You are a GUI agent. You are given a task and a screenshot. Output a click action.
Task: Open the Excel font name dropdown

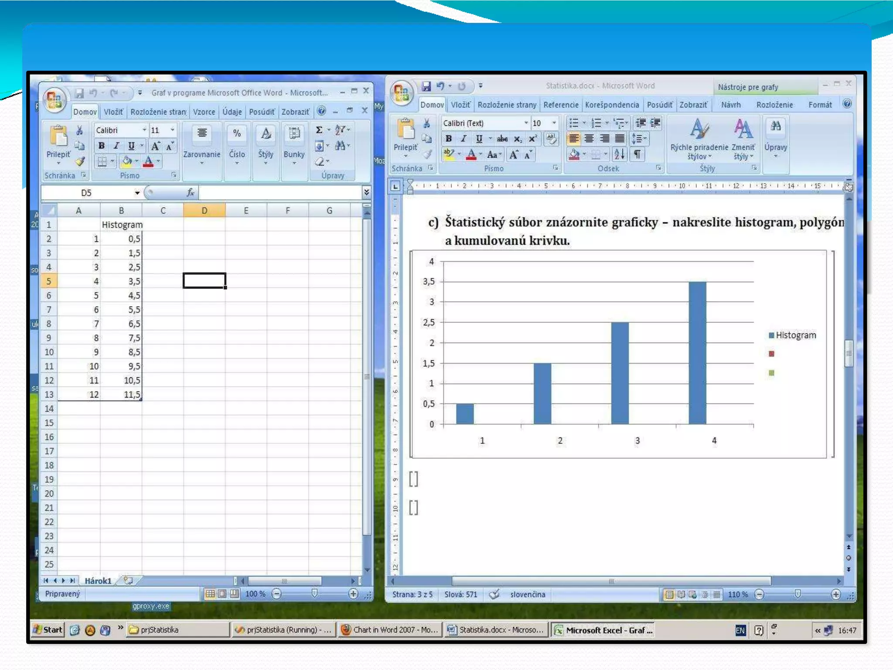click(144, 130)
